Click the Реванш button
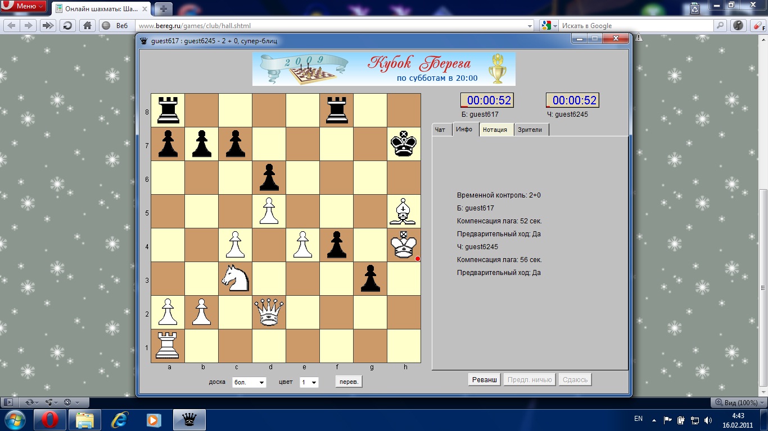Screen dimensions: 768x431 coord(484,380)
